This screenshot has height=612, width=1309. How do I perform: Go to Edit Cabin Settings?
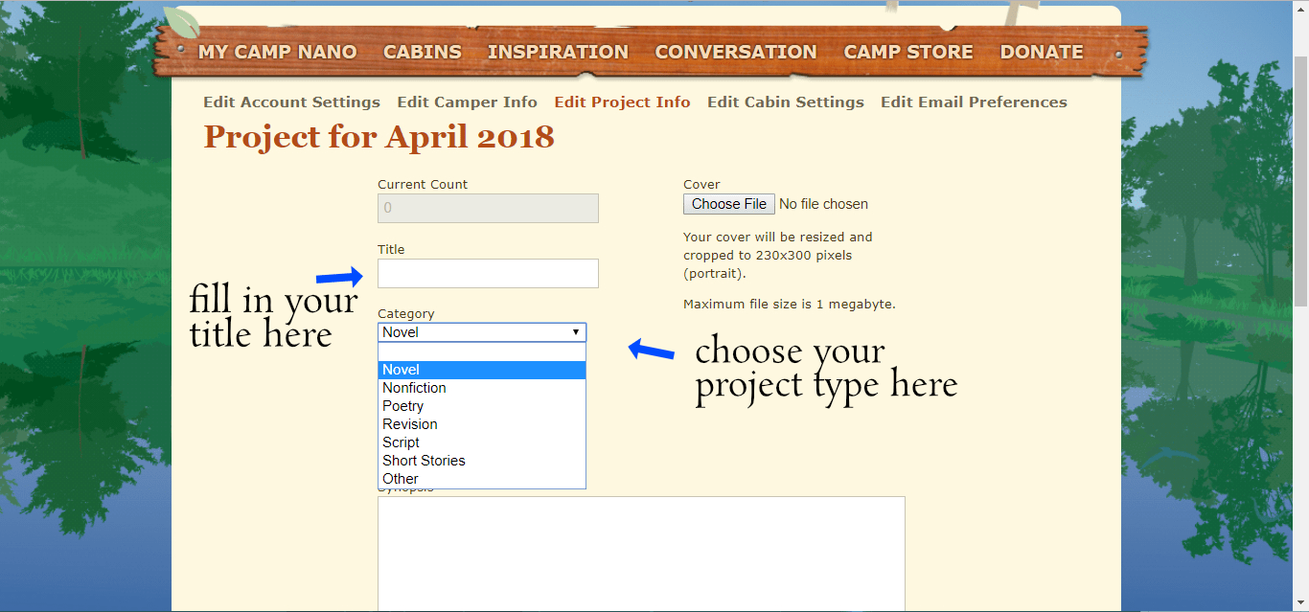786,102
